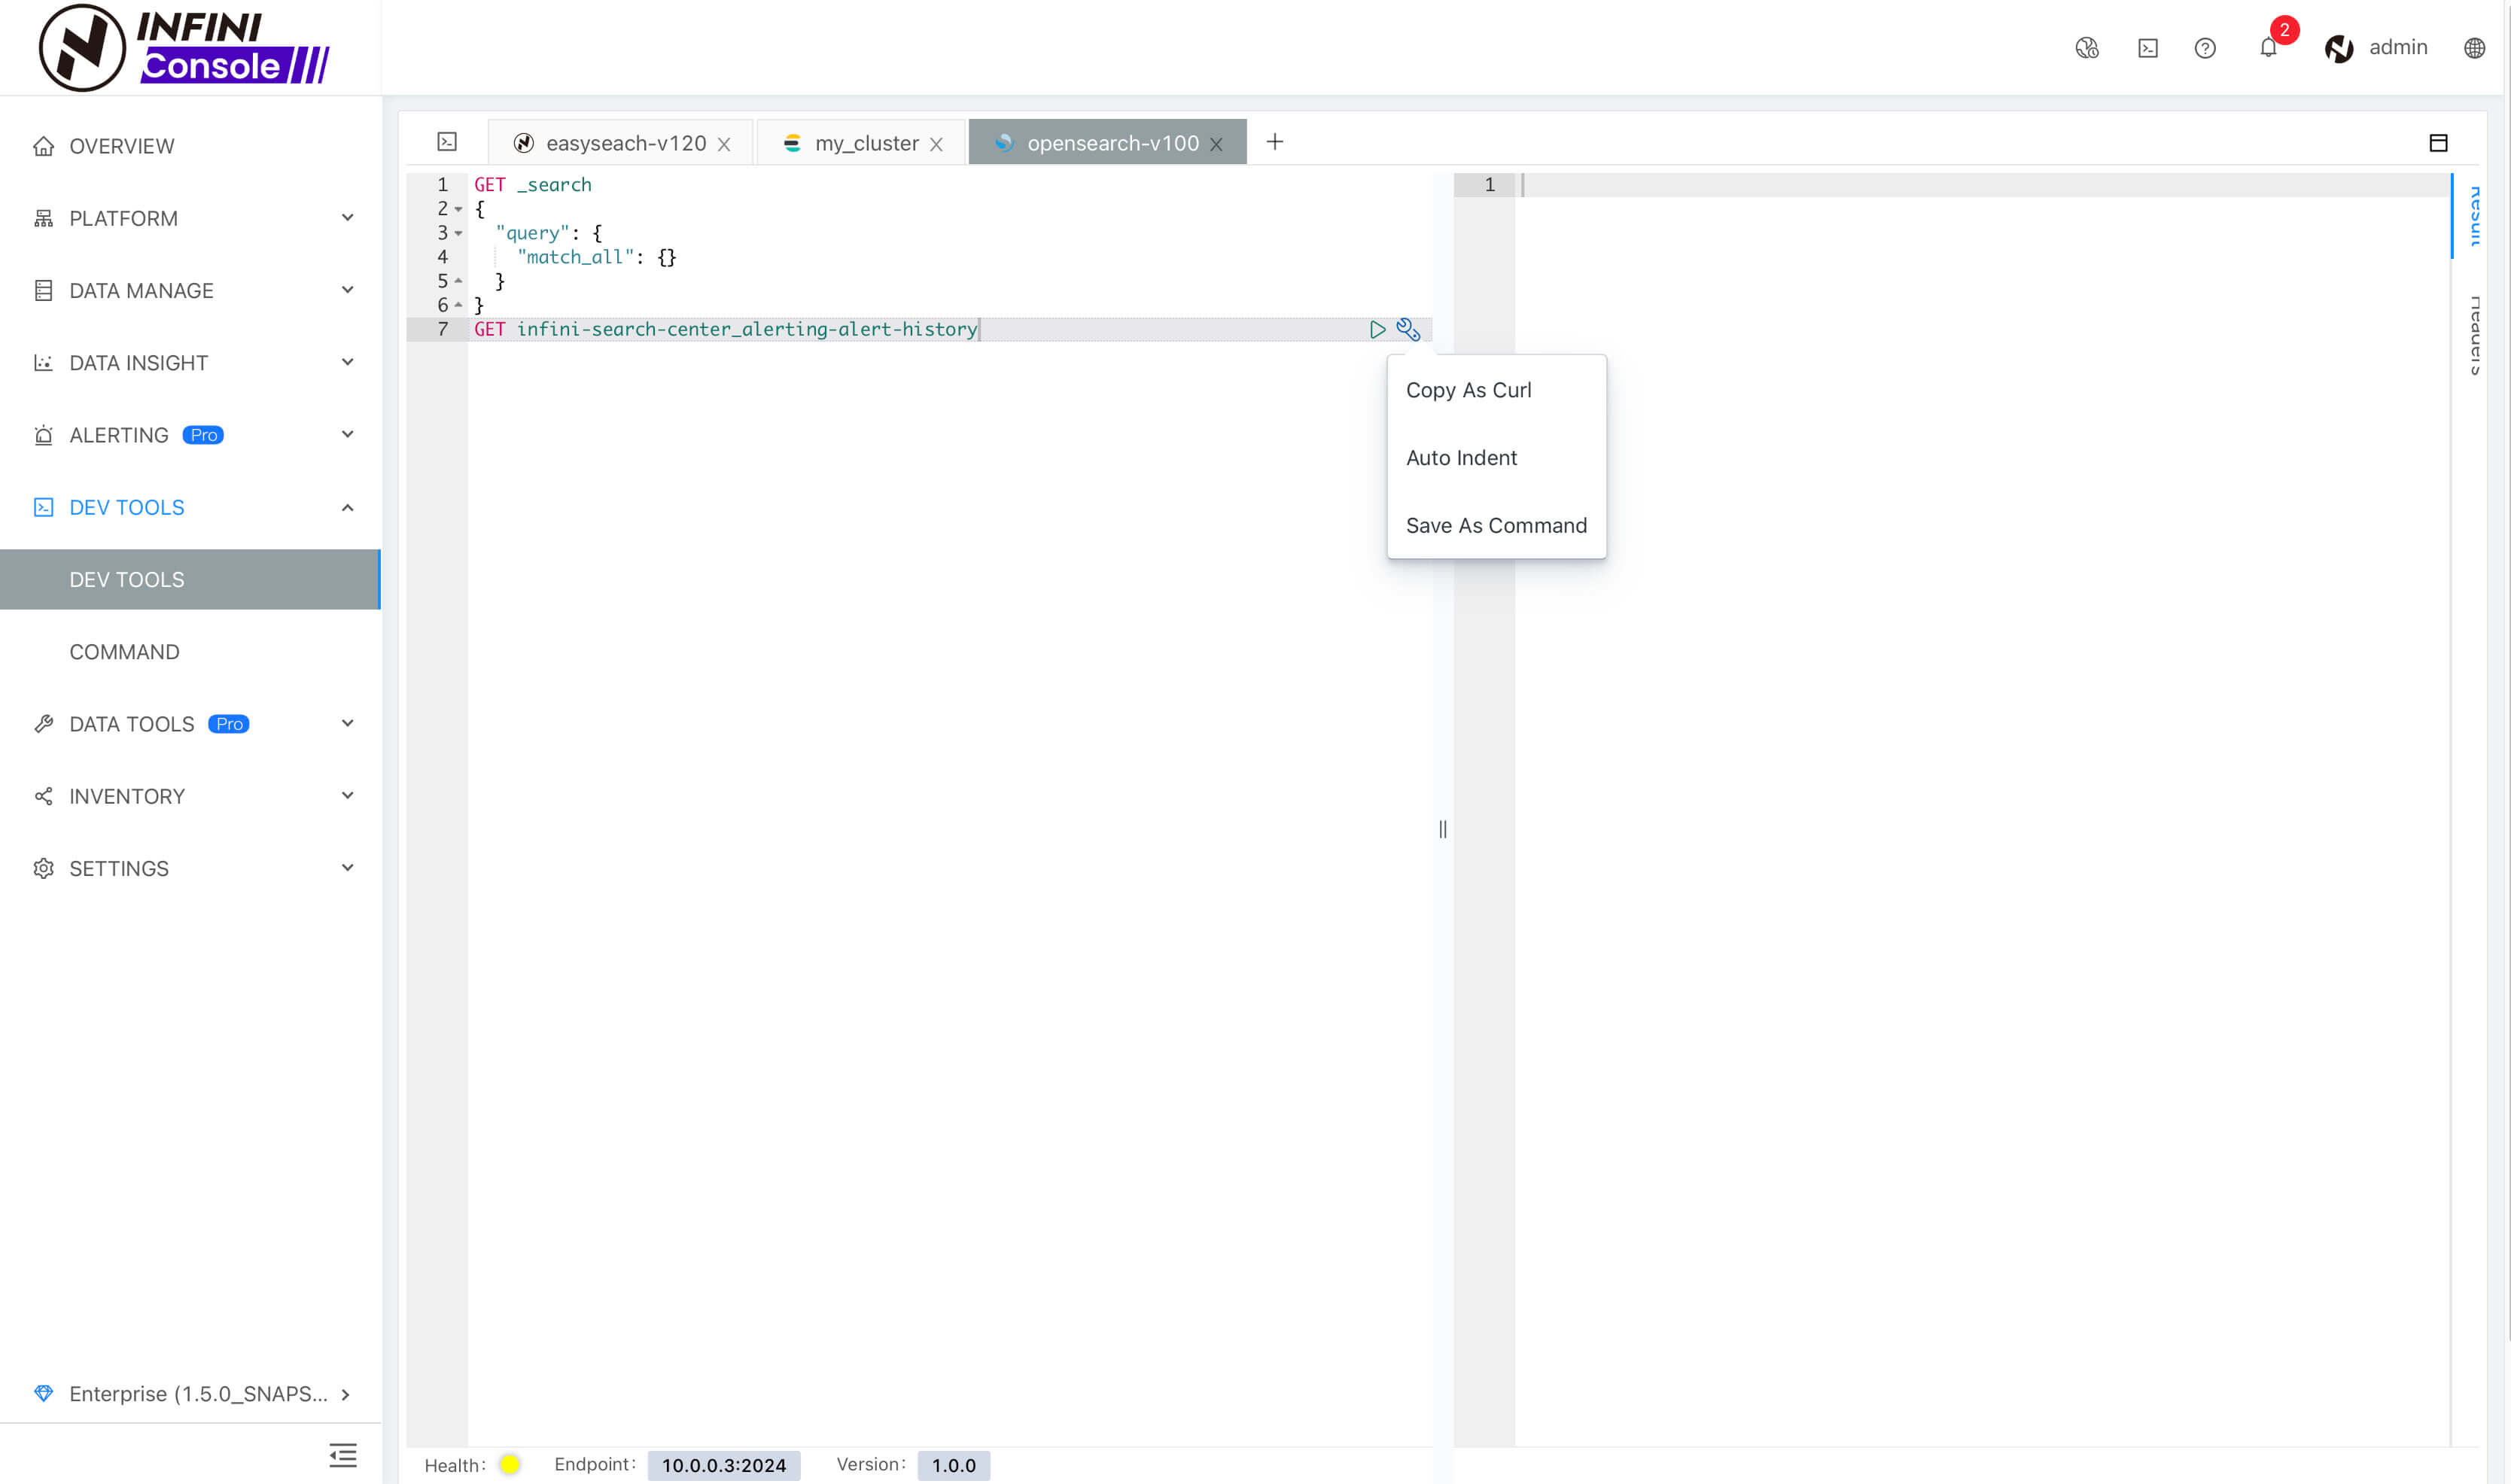Screen dimensions: 2511x1484
Task: Click the Inventory share icon
Action: click(x=43, y=796)
